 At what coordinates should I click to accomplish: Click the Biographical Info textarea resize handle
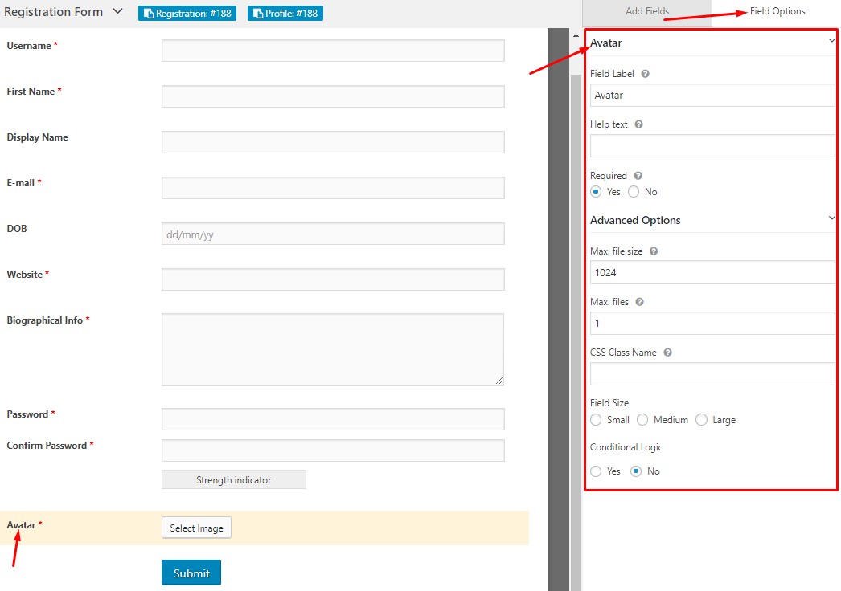pos(499,381)
